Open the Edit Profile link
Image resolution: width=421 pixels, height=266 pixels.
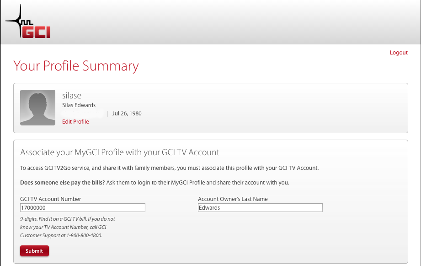[75, 122]
